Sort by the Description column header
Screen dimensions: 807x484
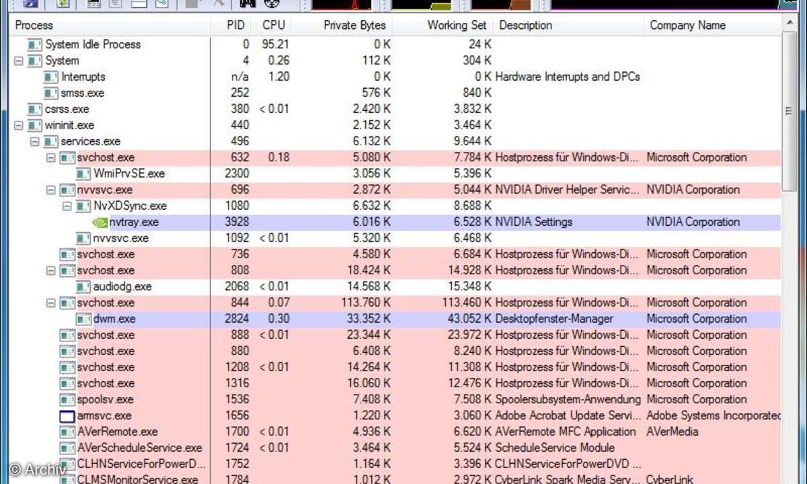pos(568,26)
